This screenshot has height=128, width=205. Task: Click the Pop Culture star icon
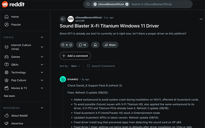pyautogui.click(x=7, y=80)
